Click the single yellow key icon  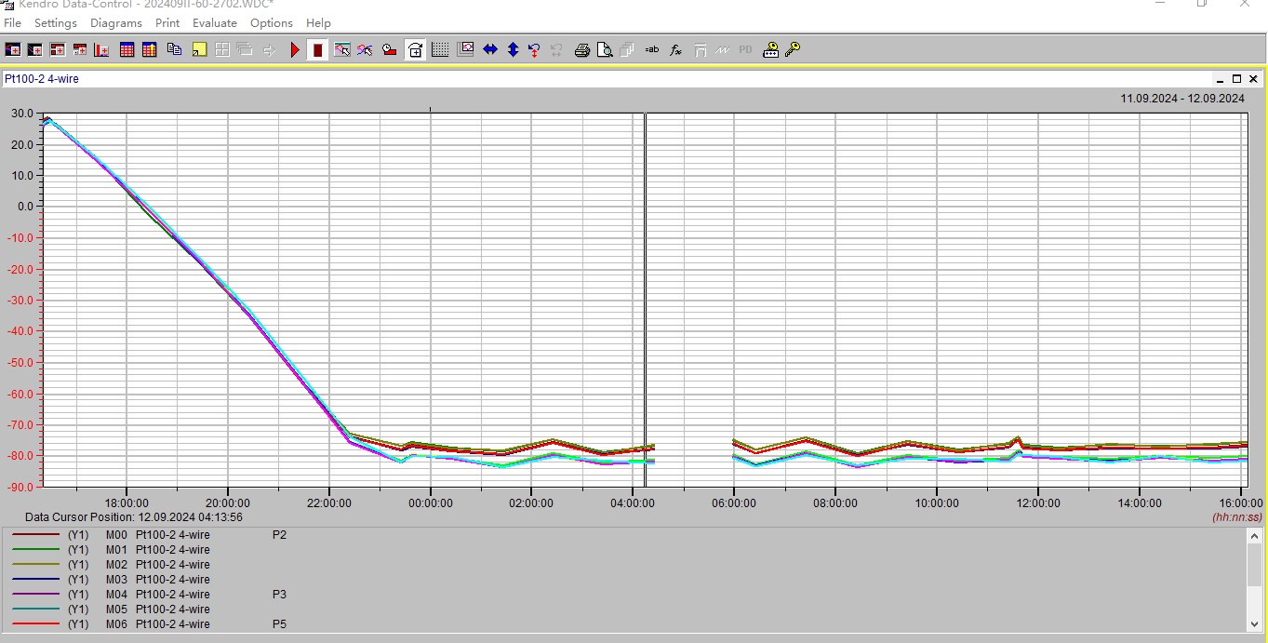(x=793, y=50)
